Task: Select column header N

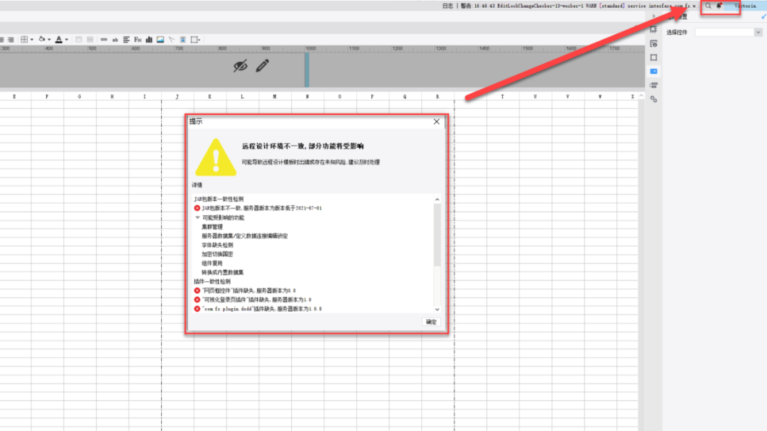Action: point(308,97)
